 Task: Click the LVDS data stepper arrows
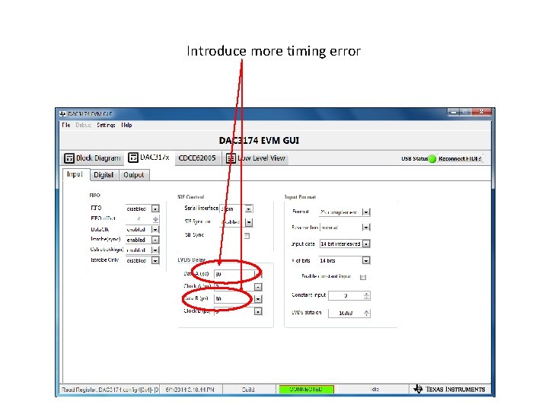[x=366, y=313]
